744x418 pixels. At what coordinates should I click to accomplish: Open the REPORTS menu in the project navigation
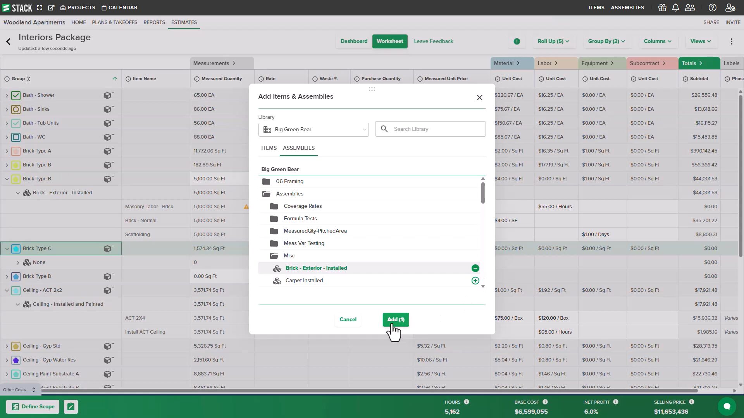[x=154, y=22]
